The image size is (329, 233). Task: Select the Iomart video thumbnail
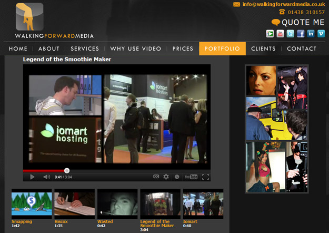pos(203,203)
